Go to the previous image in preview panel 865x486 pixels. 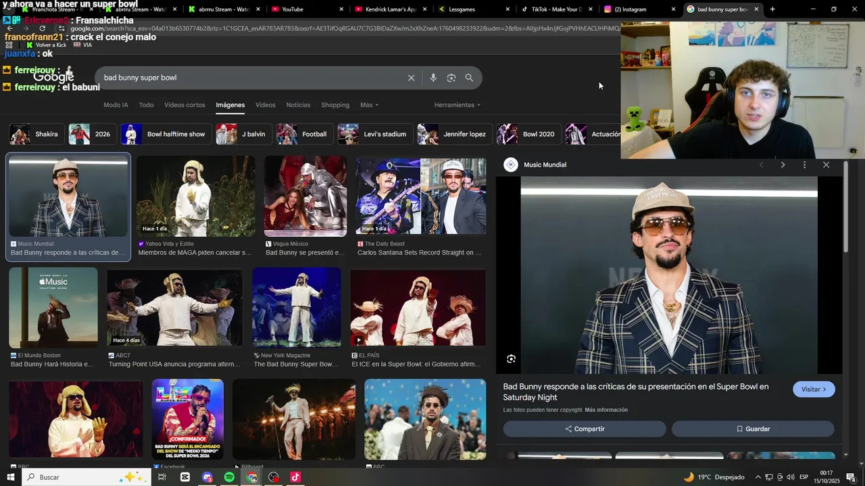761,165
